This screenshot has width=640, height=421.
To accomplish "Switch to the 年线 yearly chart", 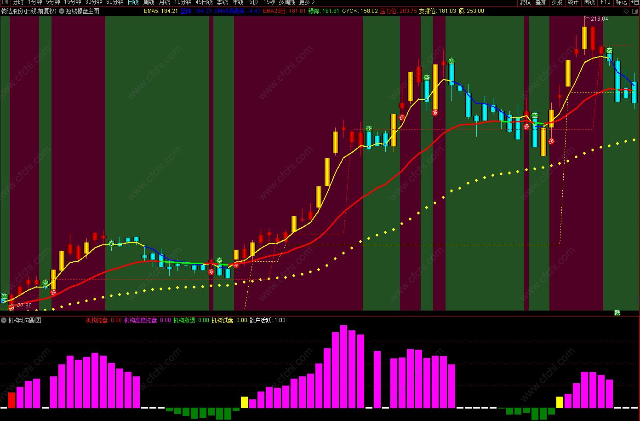I will tap(238, 2).
